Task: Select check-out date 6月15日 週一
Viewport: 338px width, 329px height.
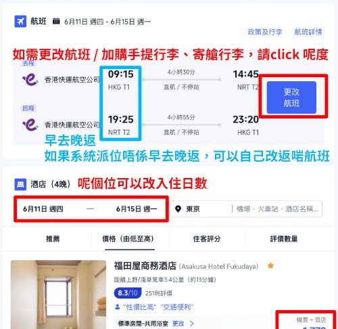Action: point(137,209)
